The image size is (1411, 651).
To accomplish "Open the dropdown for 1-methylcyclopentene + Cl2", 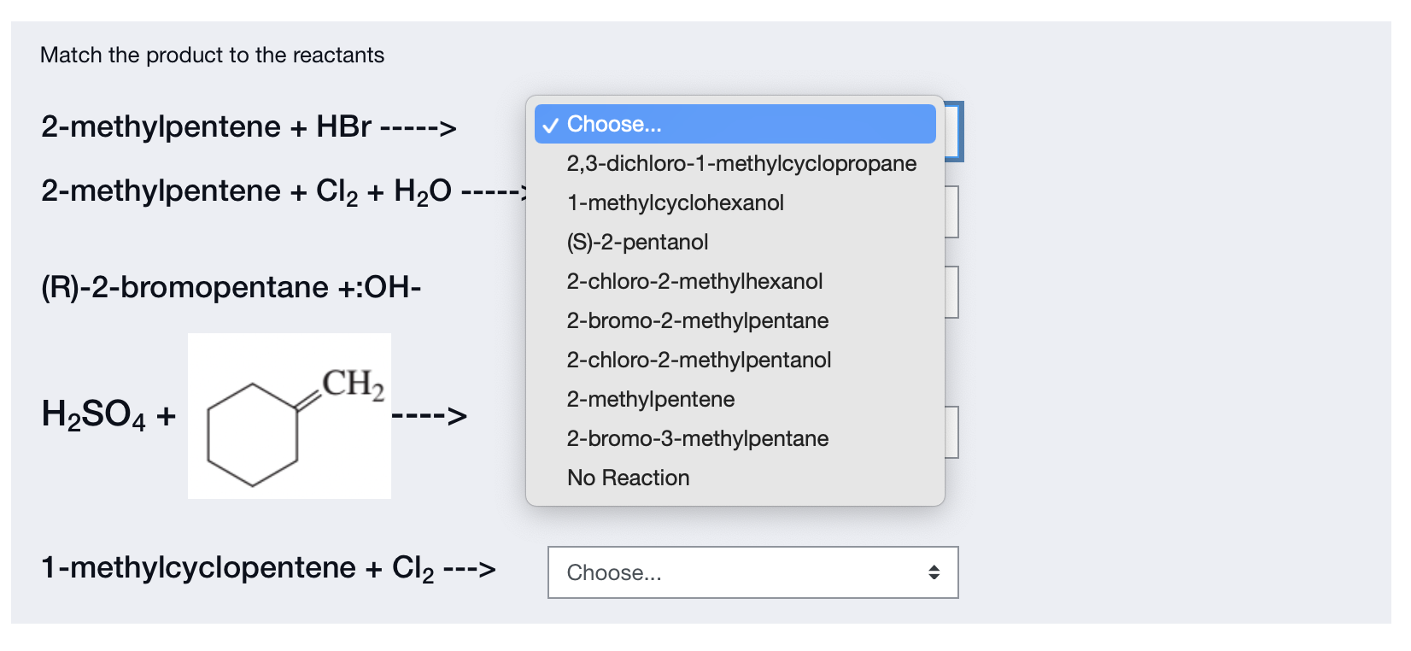I will 752,572.
